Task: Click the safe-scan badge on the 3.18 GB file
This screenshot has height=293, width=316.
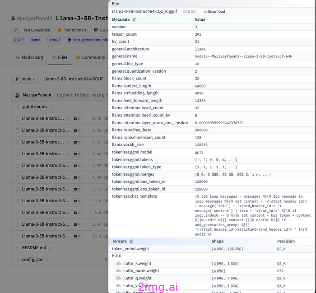Action: 68,119
